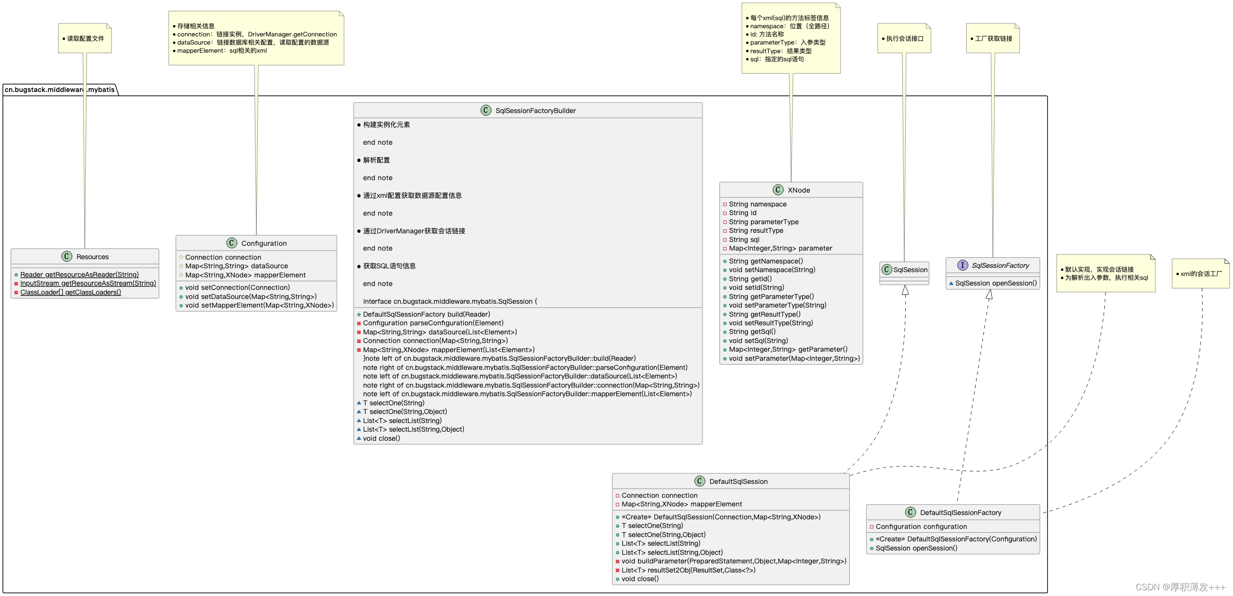This screenshot has height=596, width=1233.
Task: Select the 工厂获取链接 note box
Action: (x=993, y=38)
